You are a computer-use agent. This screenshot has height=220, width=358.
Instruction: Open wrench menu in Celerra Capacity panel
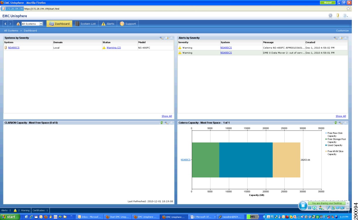pyautogui.click(x=340, y=123)
